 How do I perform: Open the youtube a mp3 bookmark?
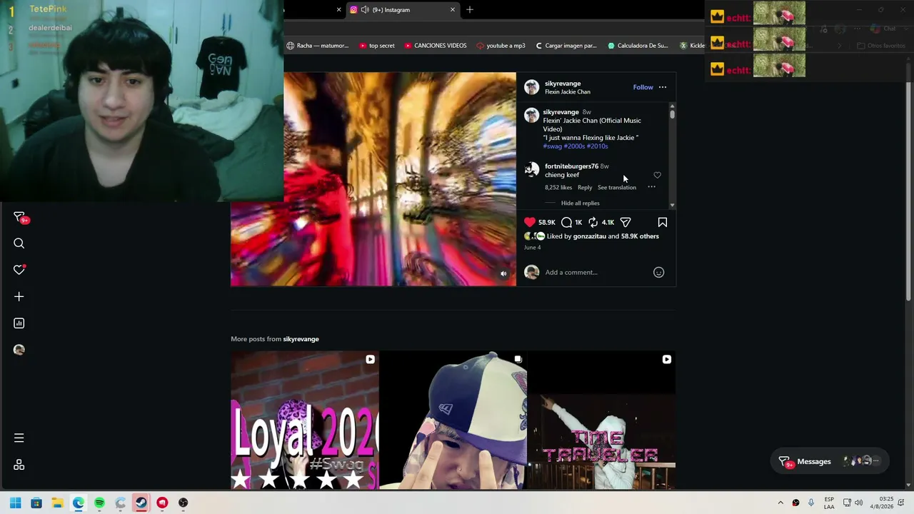[501, 46]
